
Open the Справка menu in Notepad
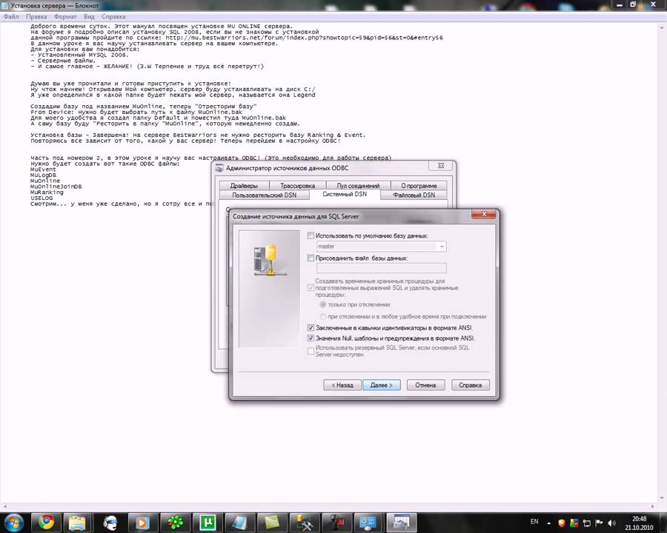coord(113,16)
